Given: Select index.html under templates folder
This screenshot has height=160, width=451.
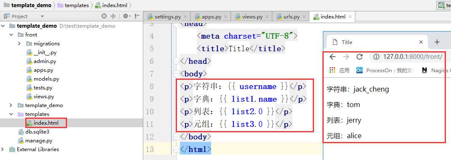Looking at the screenshot, I should click(43, 123).
